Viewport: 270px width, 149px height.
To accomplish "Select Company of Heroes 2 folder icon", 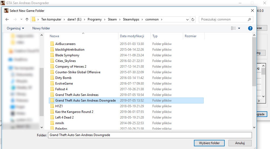I will tap(52, 66).
